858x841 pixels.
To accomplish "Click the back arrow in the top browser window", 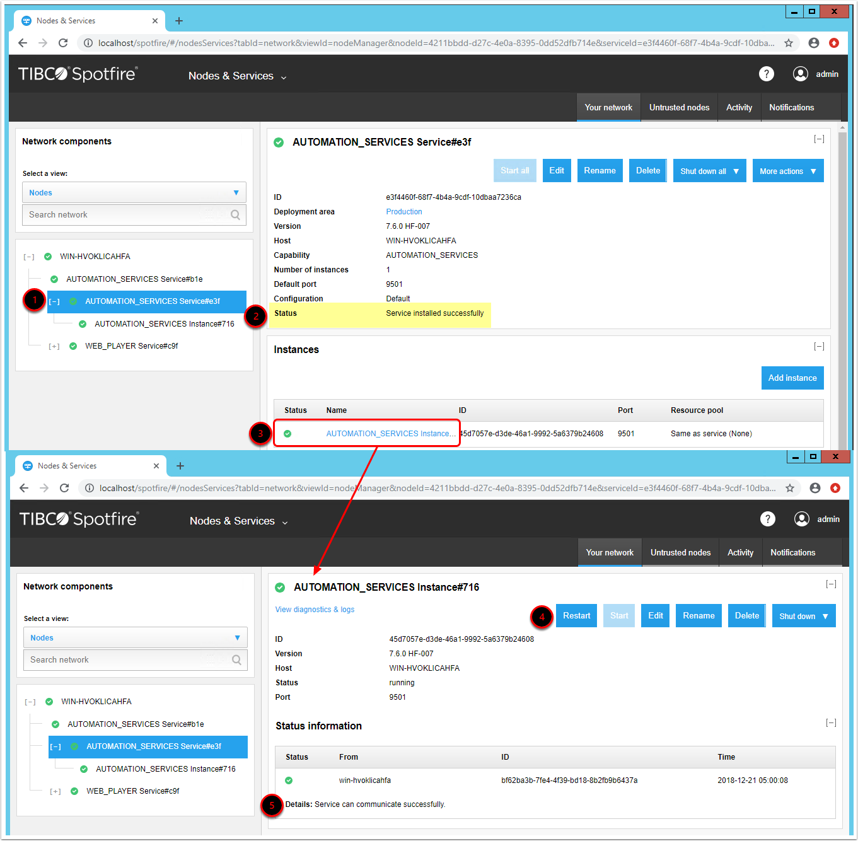I will (x=23, y=43).
